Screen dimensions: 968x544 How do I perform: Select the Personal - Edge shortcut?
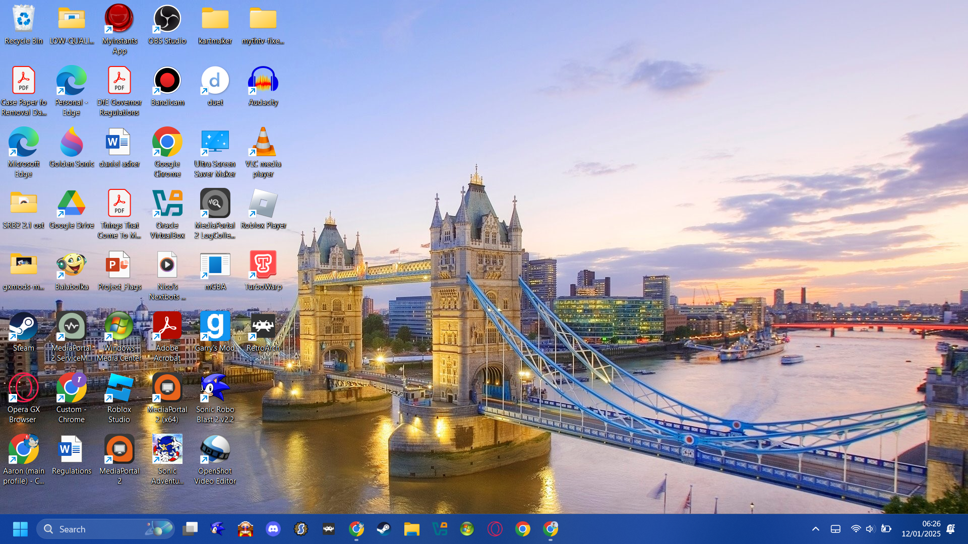tap(71, 81)
